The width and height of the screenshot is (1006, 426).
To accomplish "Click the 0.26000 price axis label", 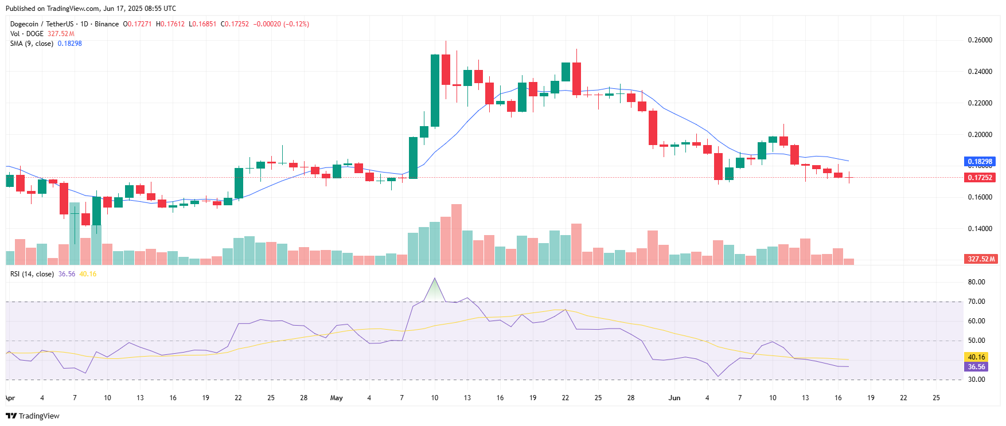I will point(980,40).
